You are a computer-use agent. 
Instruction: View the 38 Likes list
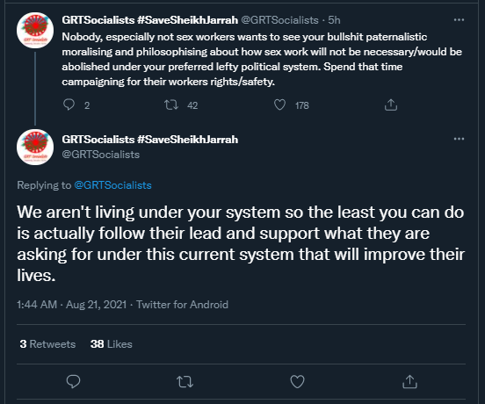(112, 344)
